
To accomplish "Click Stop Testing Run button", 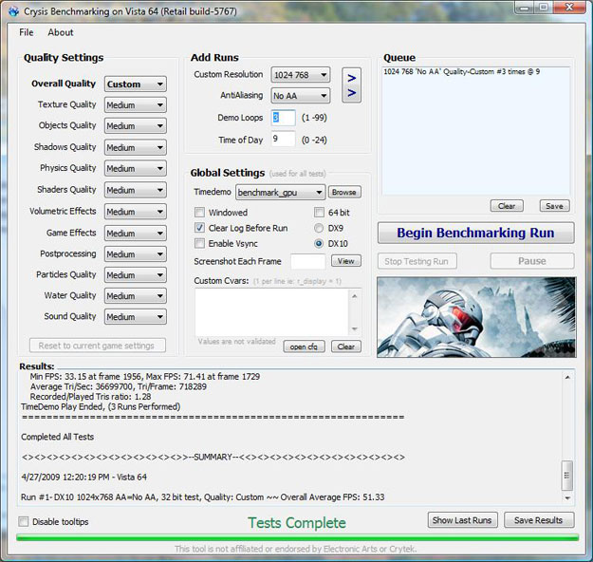I will pyautogui.click(x=417, y=261).
